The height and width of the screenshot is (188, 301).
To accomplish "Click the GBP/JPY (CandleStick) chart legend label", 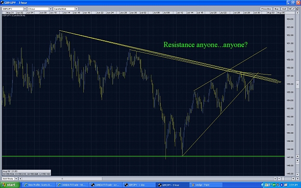I will click(x=14, y=15).
